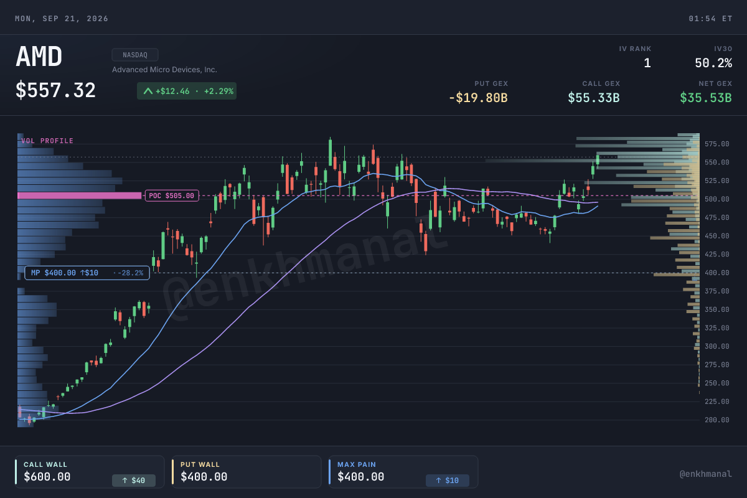Click the date MON, SEP 21, 2026

62,19
